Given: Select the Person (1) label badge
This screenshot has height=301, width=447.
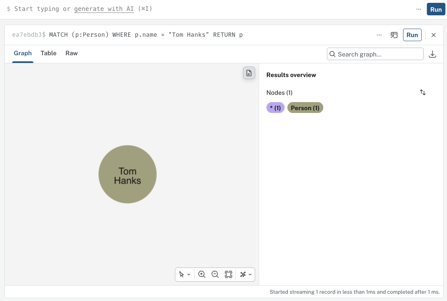Looking at the screenshot, I should [x=305, y=108].
